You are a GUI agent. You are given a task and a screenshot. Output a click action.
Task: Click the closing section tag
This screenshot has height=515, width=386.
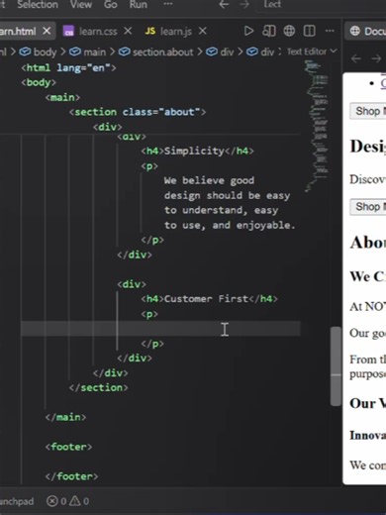pos(98,387)
